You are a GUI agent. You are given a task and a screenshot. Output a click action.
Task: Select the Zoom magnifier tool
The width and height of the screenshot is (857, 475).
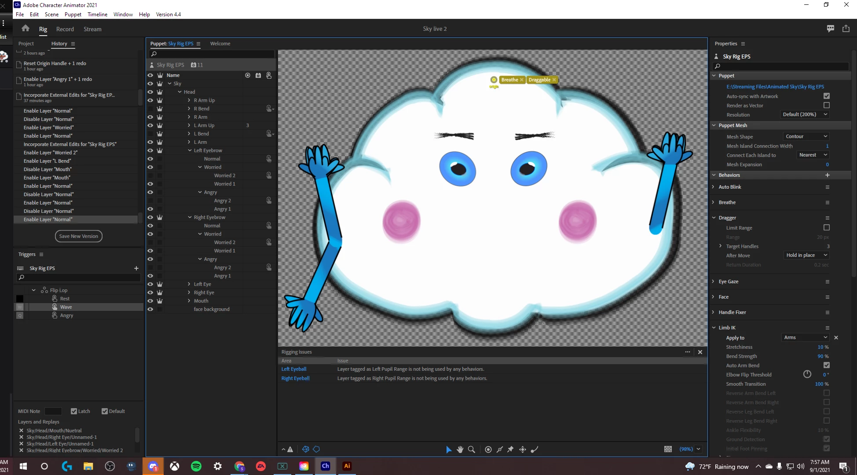pyautogui.click(x=472, y=449)
